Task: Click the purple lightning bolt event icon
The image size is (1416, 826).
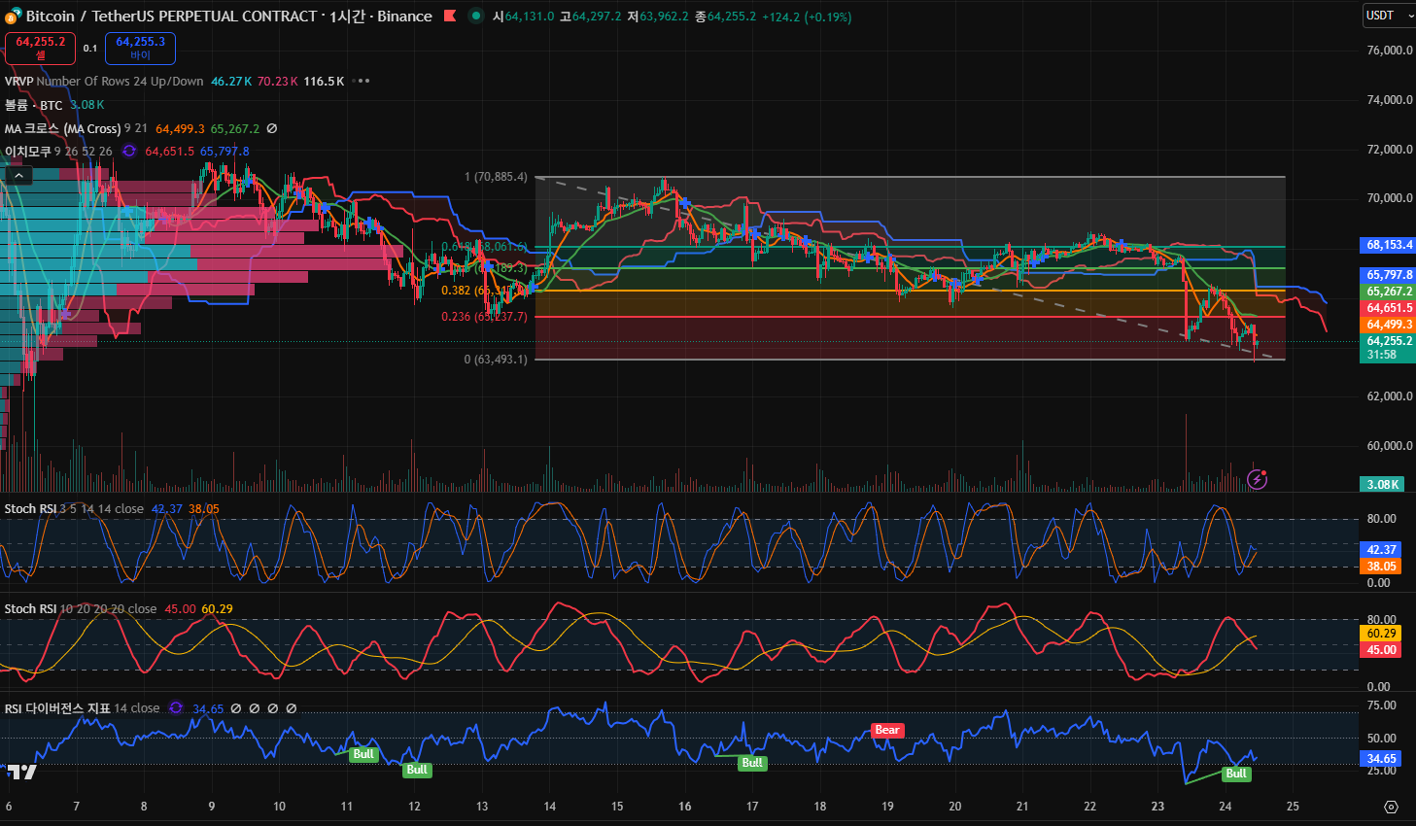Action: pos(1257,479)
